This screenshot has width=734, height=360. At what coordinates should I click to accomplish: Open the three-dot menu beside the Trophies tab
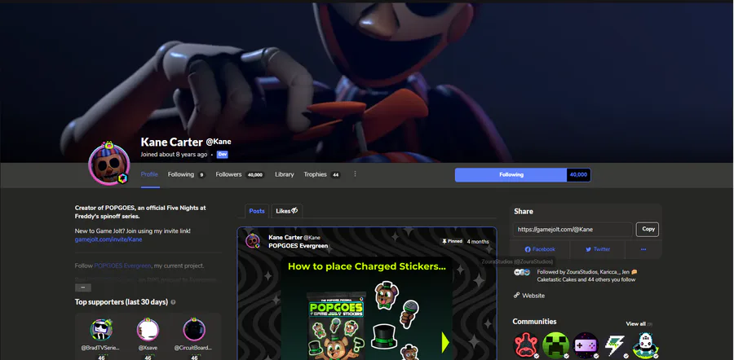coord(355,174)
